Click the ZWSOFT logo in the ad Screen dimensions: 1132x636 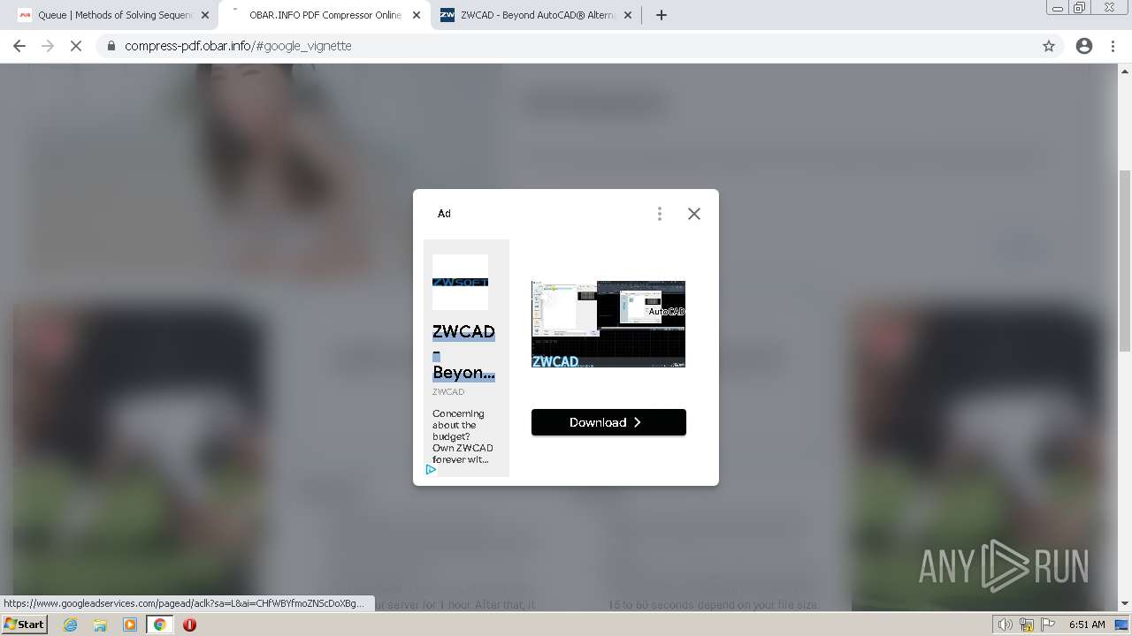click(x=460, y=282)
